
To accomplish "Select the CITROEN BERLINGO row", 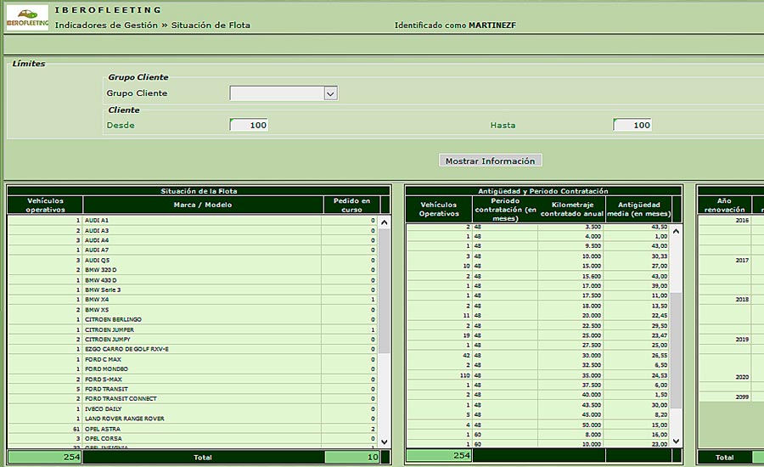I will point(192,320).
